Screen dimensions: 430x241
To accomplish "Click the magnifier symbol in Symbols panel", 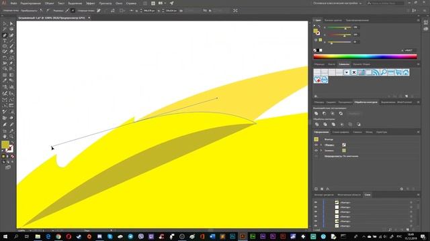I will pyautogui.click(x=384, y=72).
